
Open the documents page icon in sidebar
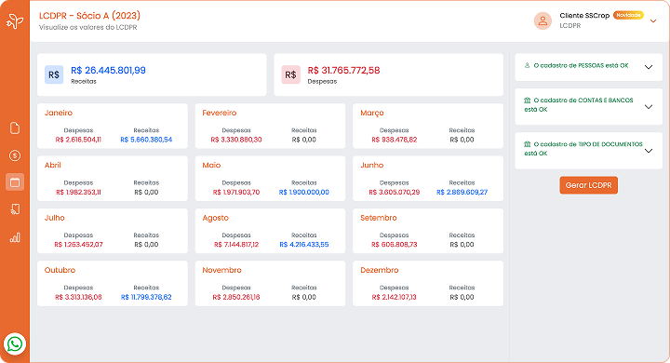15,128
